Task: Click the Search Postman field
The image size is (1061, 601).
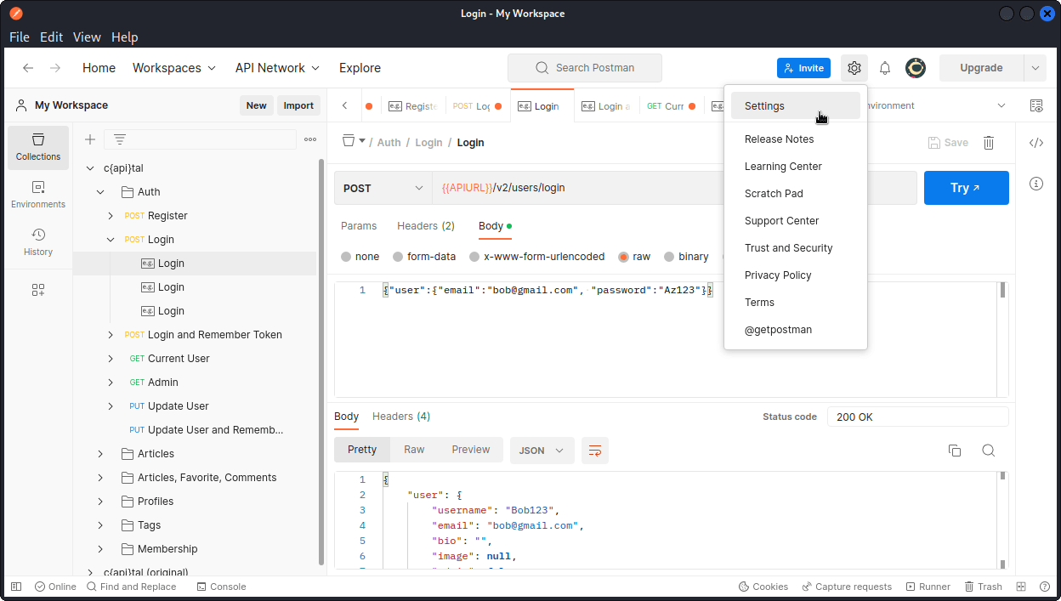Action: pyautogui.click(x=584, y=68)
